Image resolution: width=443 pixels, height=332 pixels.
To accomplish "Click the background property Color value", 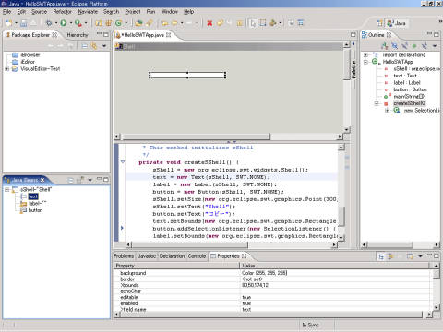I will (264, 273).
